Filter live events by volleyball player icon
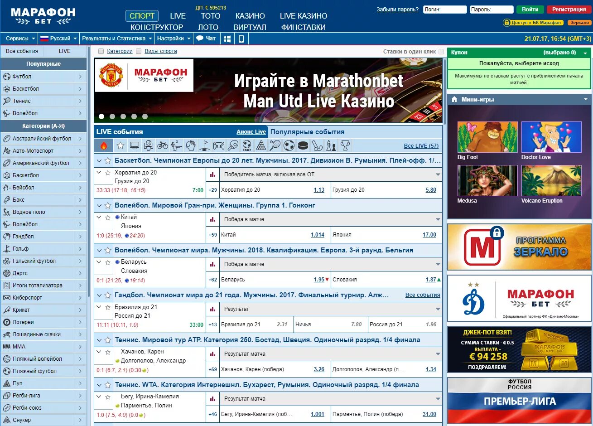The height and width of the screenshot is (426, 593). (177, 145)
